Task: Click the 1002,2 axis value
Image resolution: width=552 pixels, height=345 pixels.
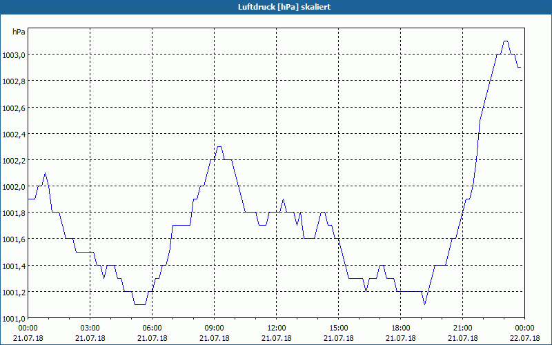Action: coord(14,161)
